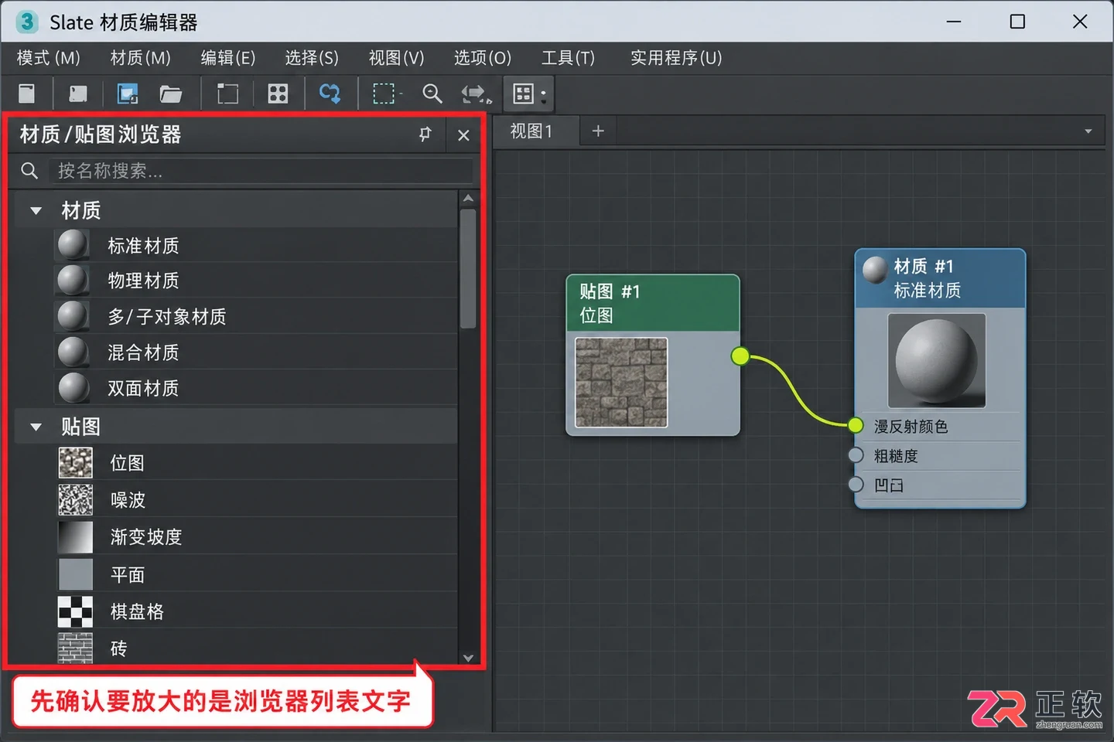Click the search magnifier in browser
This screenshot has width=1114, height=742.
coord(29,171)
